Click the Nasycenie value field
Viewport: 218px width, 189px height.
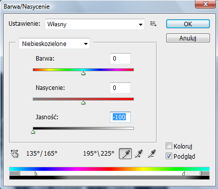point(120,88)
